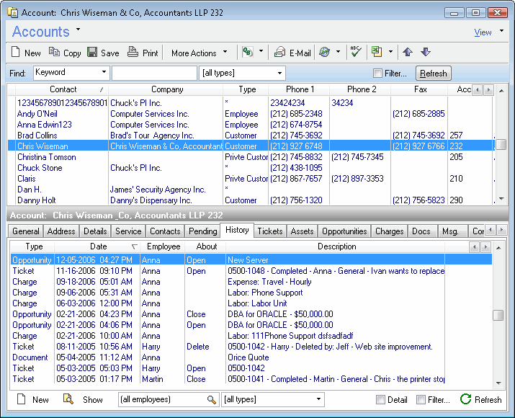Open the Keyword find dropdown

click(x=104, y=73)
